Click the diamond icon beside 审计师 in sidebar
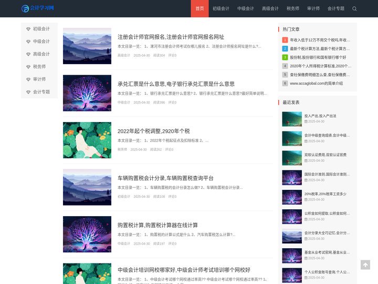This screenshot has height=284, width=378. [x=28, y=79]
